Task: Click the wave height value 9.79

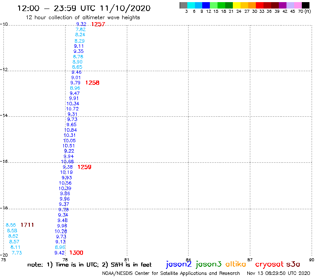Action: (75, 83)
